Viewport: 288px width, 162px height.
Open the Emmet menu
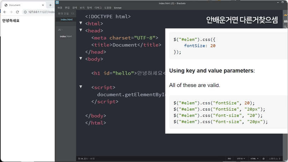pyautogui.click(x=117, y=8)
